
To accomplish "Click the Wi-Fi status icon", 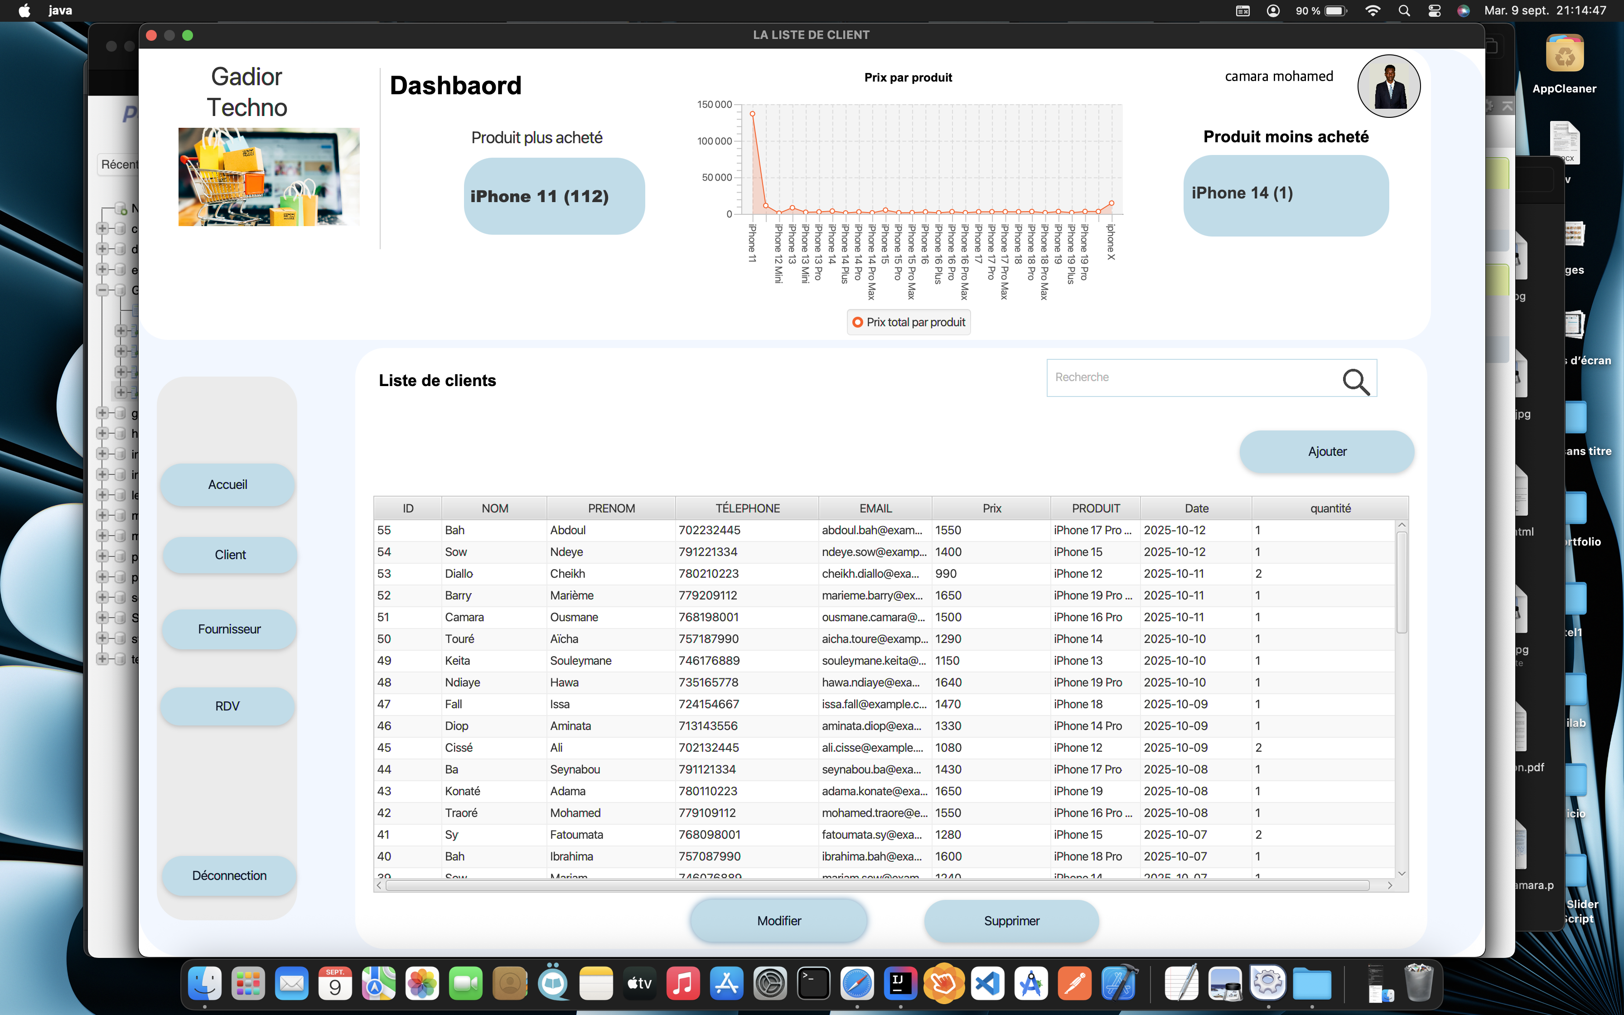I will (1373, 11).
